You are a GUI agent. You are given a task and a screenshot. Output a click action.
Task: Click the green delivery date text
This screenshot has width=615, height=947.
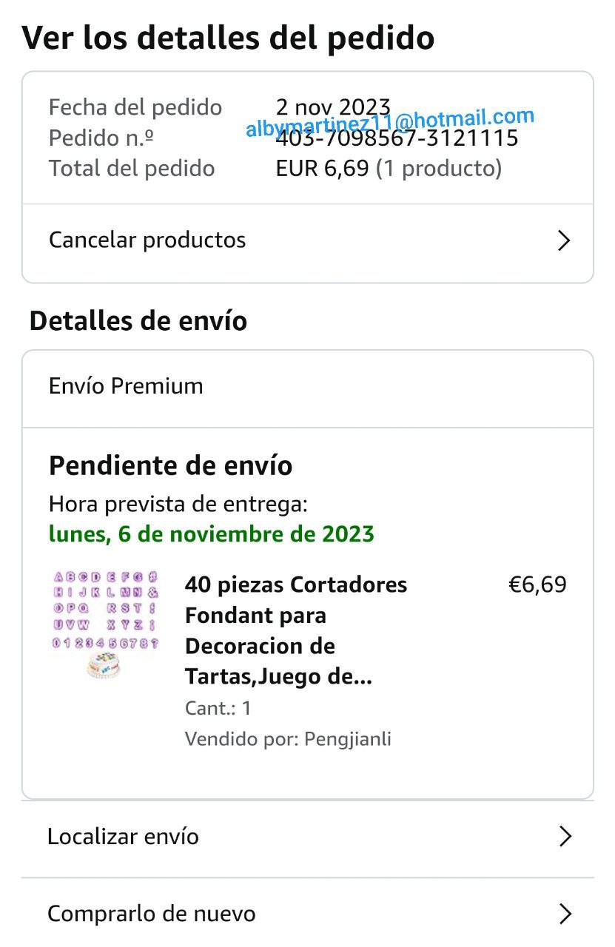coord(212,533)
